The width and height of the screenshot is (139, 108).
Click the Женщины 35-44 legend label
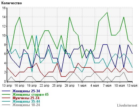pos(26,101)
